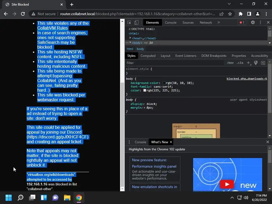
Task: Focus the Styles filter field
Action: click(x=174, y=63)
